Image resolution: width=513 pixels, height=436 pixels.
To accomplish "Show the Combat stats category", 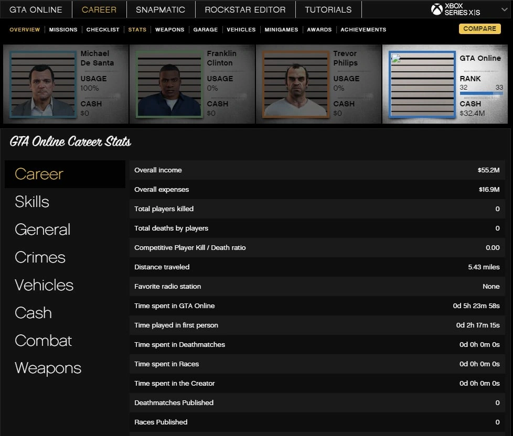I will click(x=44, y=341).
